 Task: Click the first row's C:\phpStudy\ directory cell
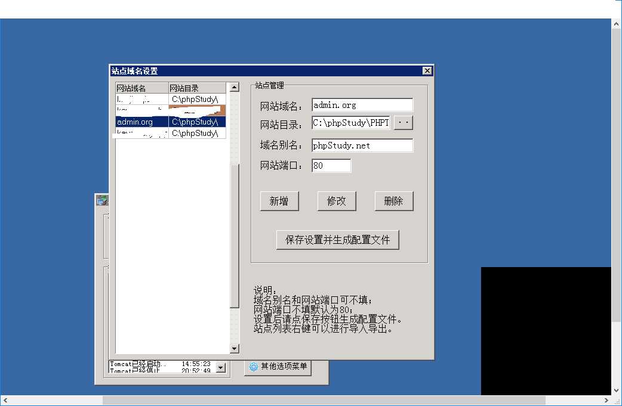[197, 99]
